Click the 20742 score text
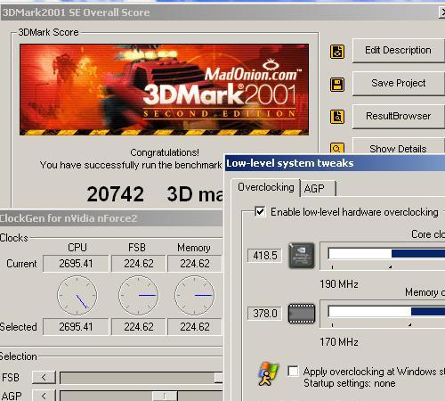This screenshot has width=445, height=401. coord(116,194)
